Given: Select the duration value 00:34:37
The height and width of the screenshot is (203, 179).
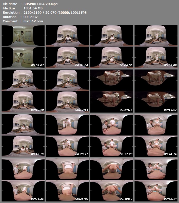Looking at the screenshot, I should pyautogui.click(x=31, y=17).
